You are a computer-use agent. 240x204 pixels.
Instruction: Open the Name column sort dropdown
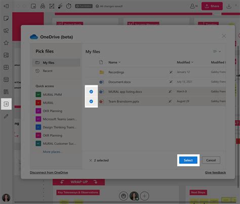tap(114, 62)
